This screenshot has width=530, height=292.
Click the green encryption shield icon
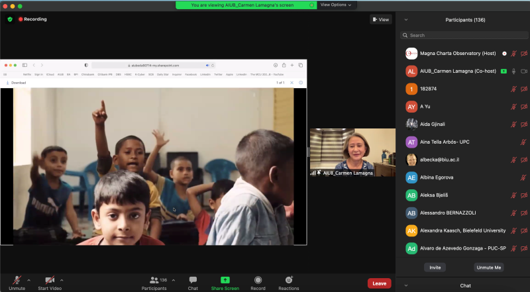pyautogui.click(x=10, y=19)
